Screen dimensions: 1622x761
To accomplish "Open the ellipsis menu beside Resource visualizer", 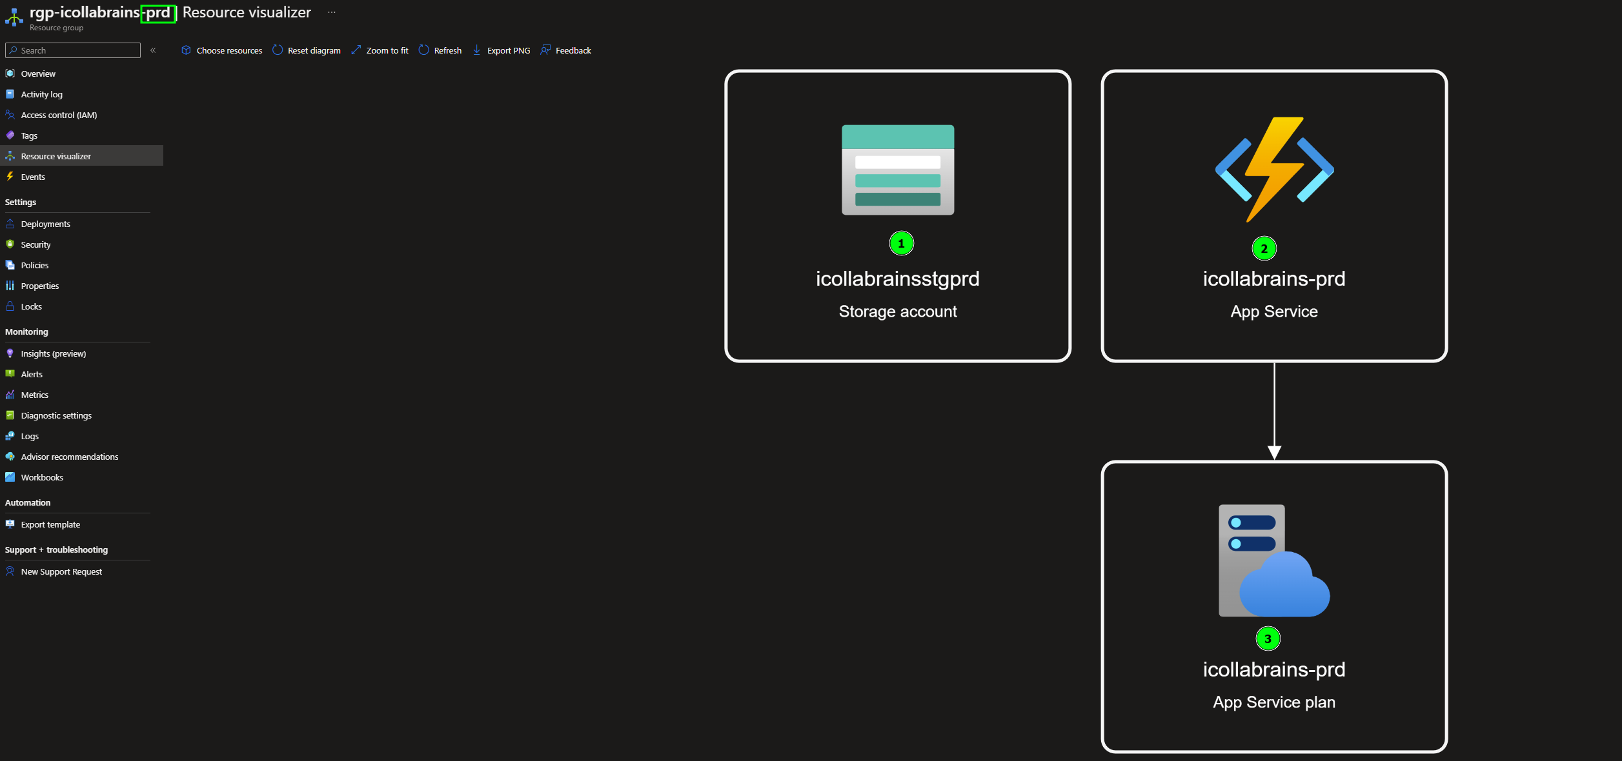I will coord(332,12).
